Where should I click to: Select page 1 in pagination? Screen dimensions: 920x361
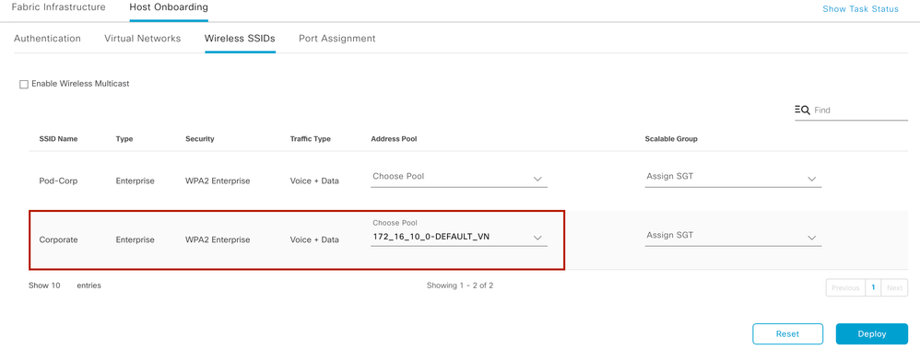pos(873,287)
